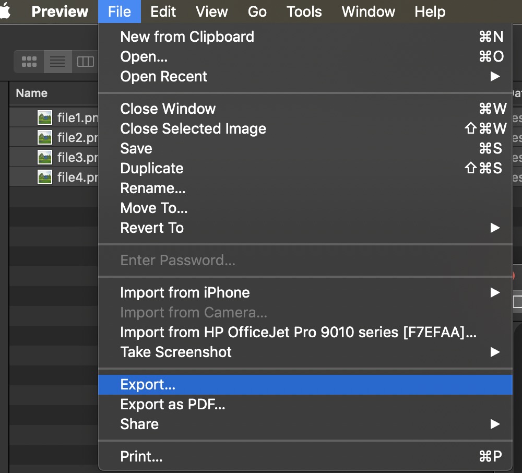Screen dimensions: 522x473
Task: Switch to list view
Action: click(x=57, y=62)
